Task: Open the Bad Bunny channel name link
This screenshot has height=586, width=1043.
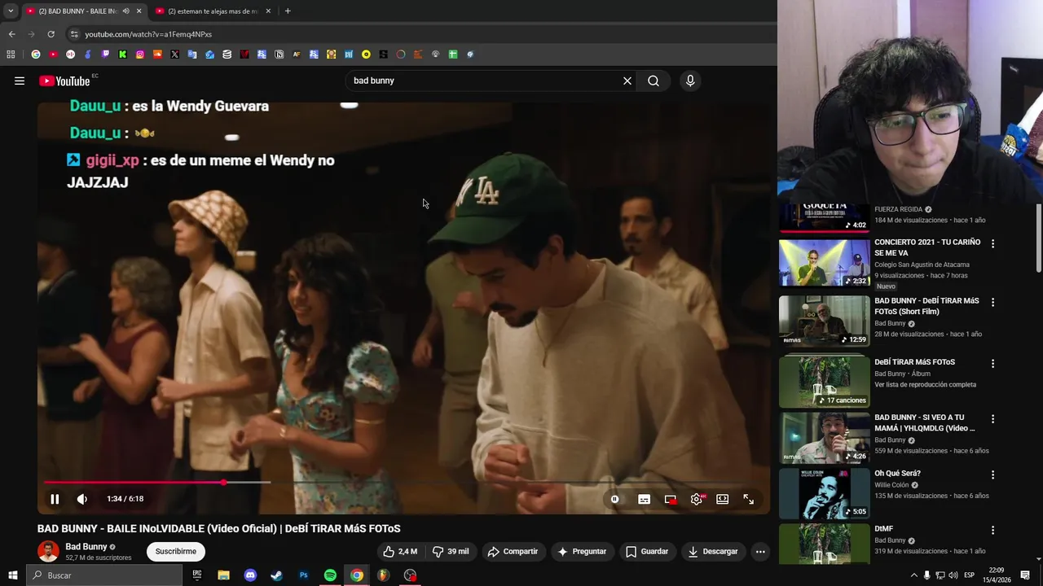Action: click(86, 546)
